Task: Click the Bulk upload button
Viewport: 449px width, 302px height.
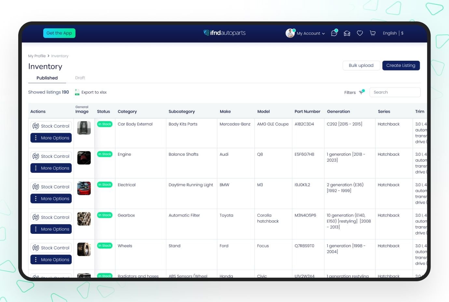Action: point(361,66)
